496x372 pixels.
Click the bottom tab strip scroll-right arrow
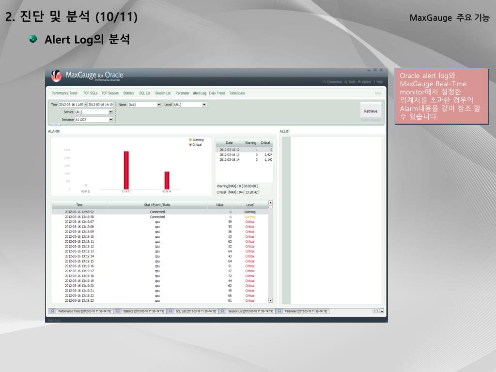378,311
